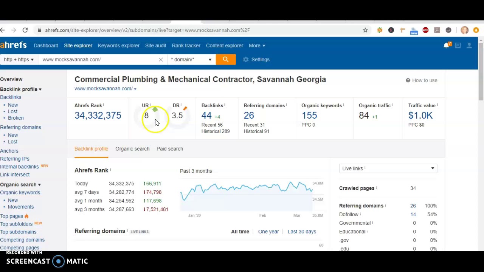Open the notifications bell with badge 7

point(447,45)
